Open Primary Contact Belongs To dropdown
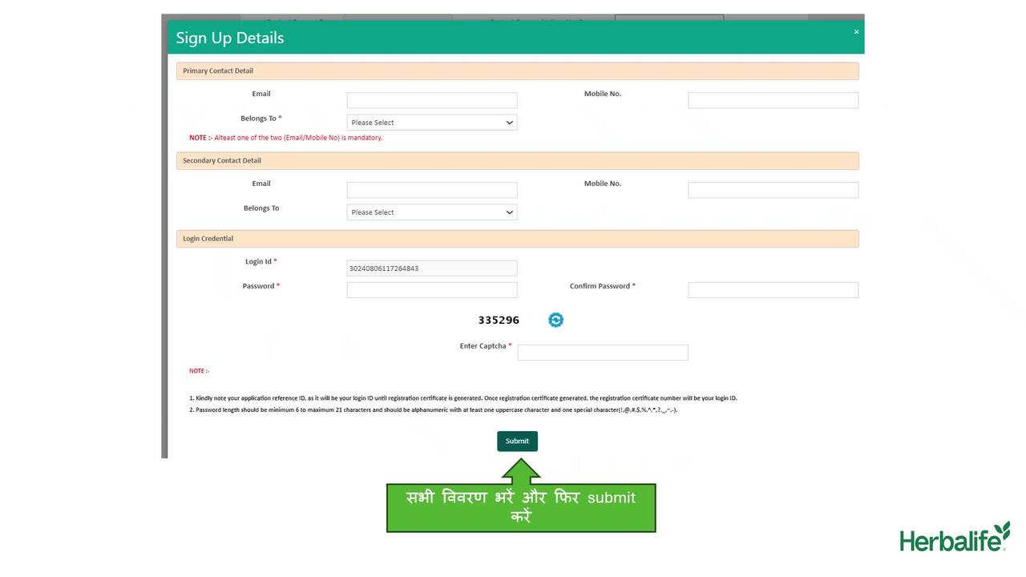This screenshot has width=1026, height=577. 431,123
